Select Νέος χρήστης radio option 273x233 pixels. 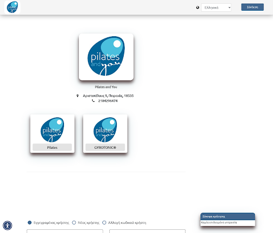pos(74,222)
